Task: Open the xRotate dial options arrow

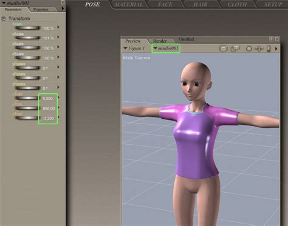Action: pyautogui.click(x=58, y=77)
